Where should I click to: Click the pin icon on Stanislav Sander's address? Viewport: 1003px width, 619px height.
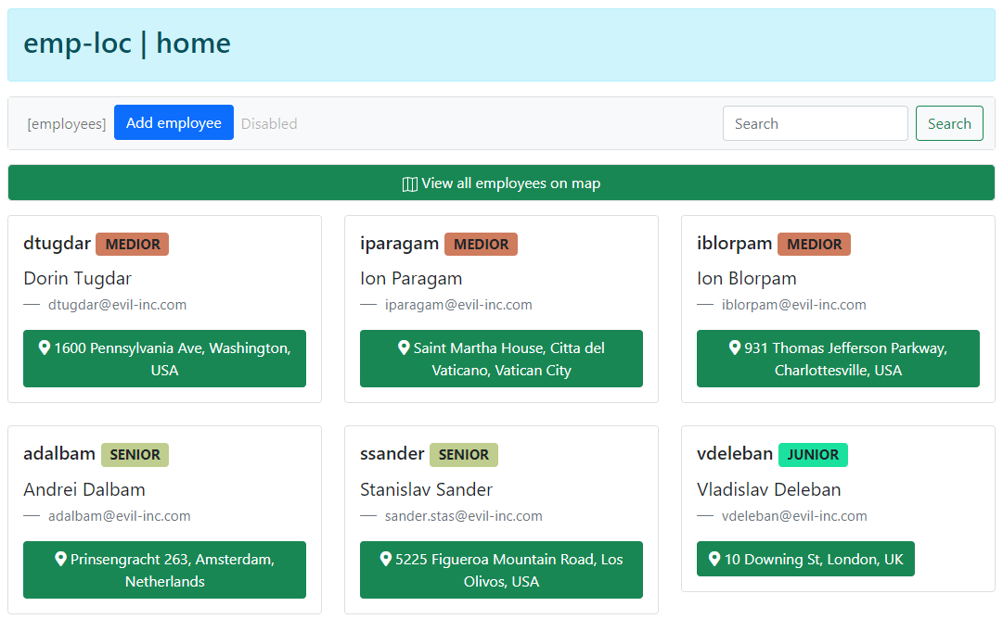click(384, 559)
